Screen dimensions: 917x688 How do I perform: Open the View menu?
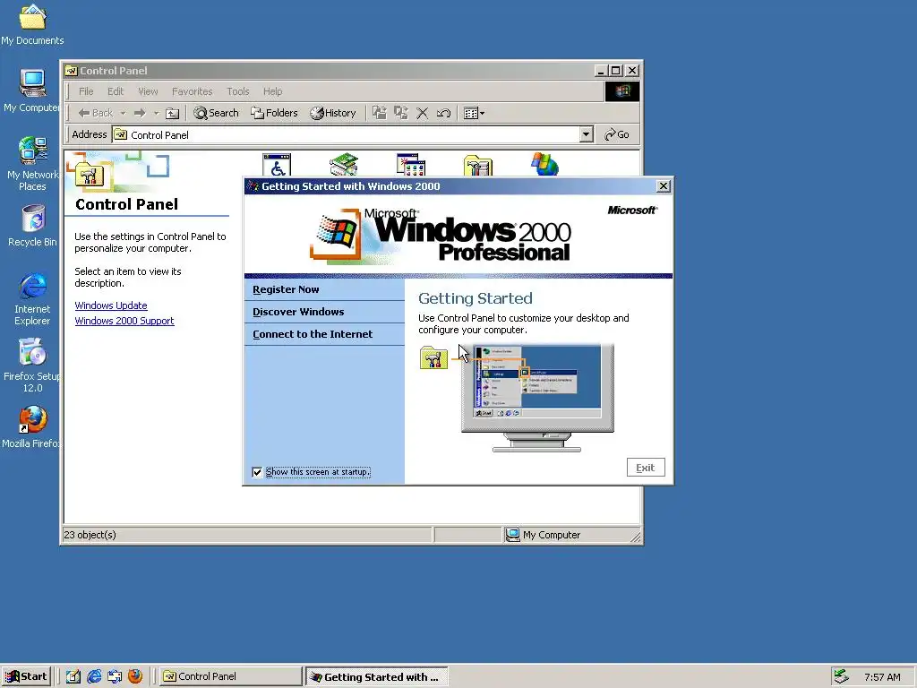148,91
